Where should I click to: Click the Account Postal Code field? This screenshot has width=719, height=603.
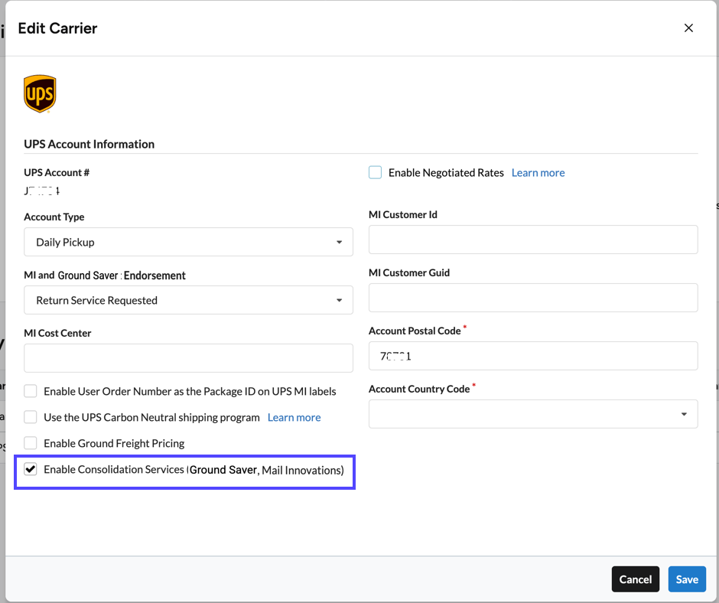(x=533, y=356)
